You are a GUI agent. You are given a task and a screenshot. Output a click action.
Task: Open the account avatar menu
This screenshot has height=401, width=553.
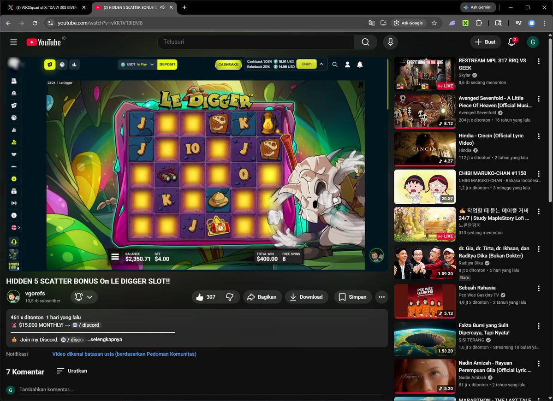(533, 42)
